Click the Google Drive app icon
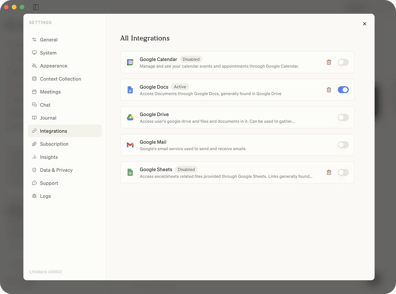The image size is (396, 294). [x=130, y=117]
